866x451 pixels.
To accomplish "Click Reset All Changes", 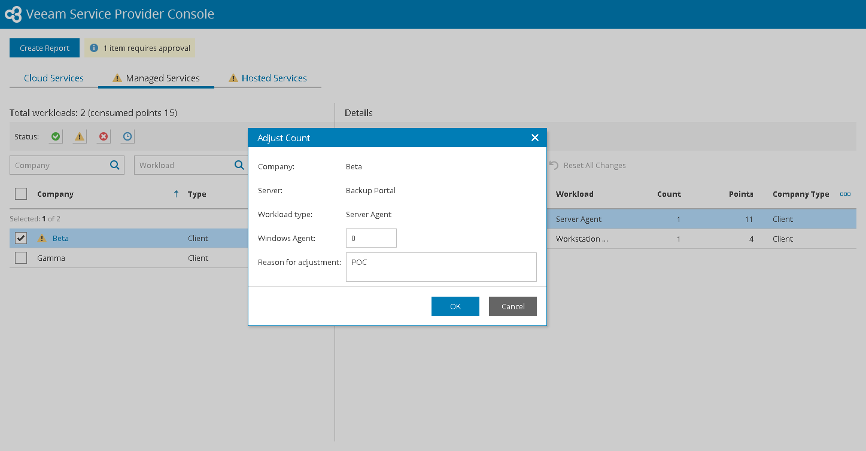I will (587, 166).
